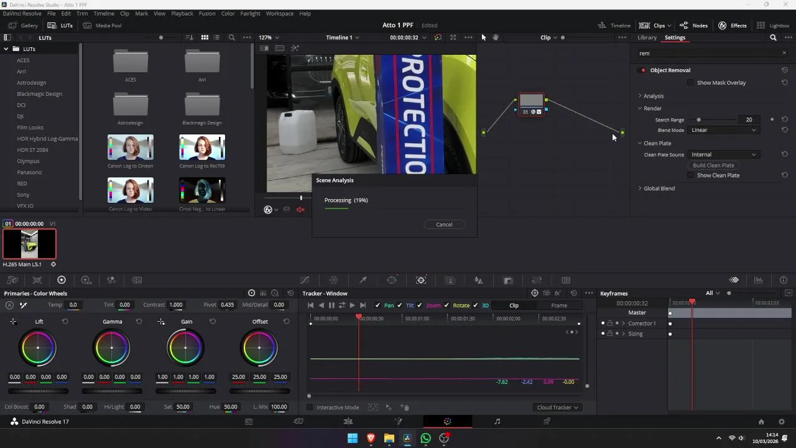Click the Gamma color wheel
This screenshot has height=448, width=796.
click(111, 348)
